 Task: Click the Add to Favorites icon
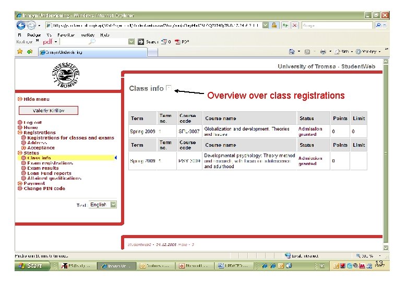pos(30,51)
